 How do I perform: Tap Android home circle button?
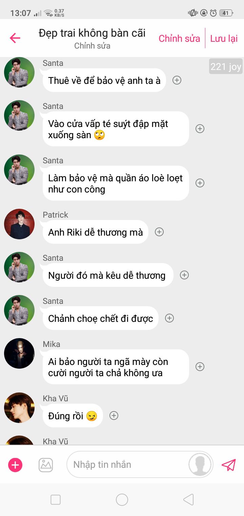coord(122,500)
